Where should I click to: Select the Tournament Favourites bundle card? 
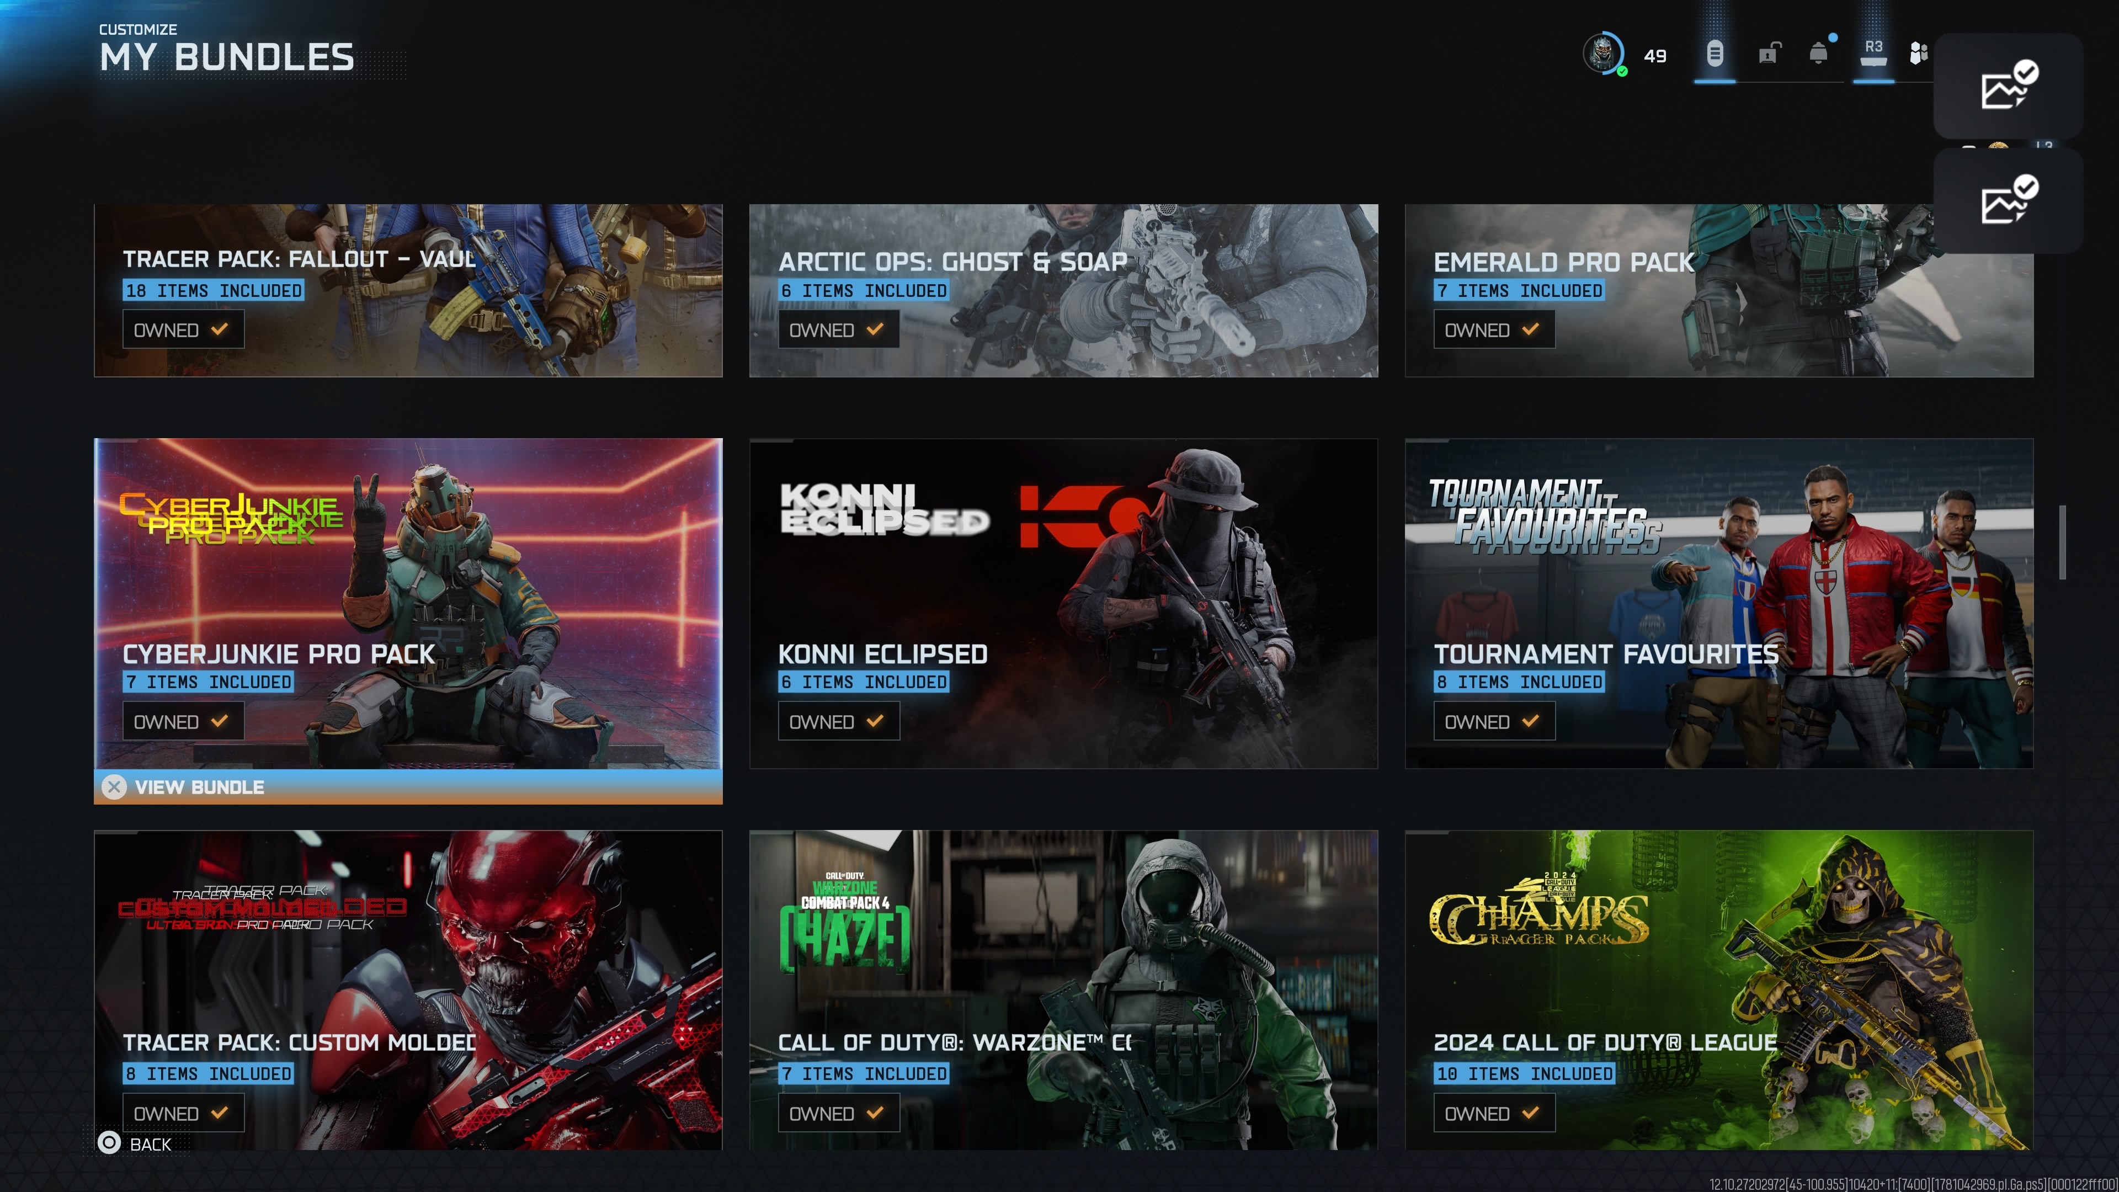coord(1719,604)
